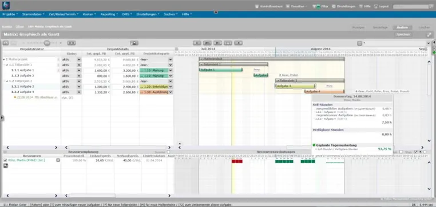The width and height of the screenshot is (436, 207).
Task: Click the 22.08.2014 milestone entry
Action: pyautogui.click(x=35, y=98)
